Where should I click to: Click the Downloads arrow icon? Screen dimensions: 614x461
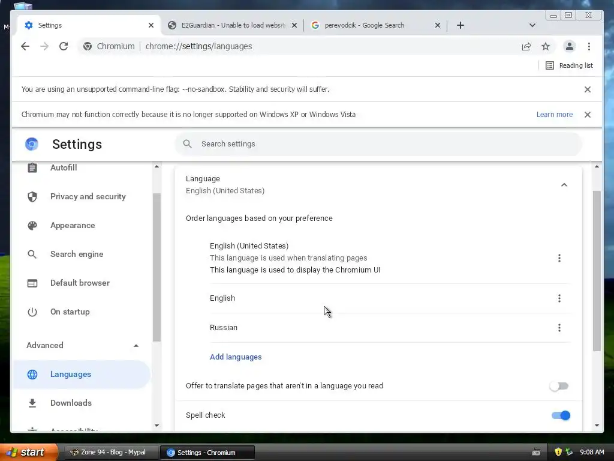click(x=32, y=403)
